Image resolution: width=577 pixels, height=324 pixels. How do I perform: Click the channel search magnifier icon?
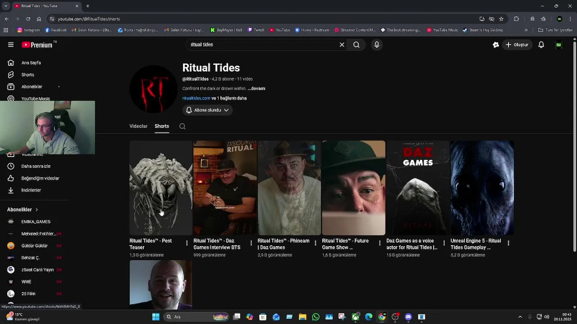[x=183, y=126]
